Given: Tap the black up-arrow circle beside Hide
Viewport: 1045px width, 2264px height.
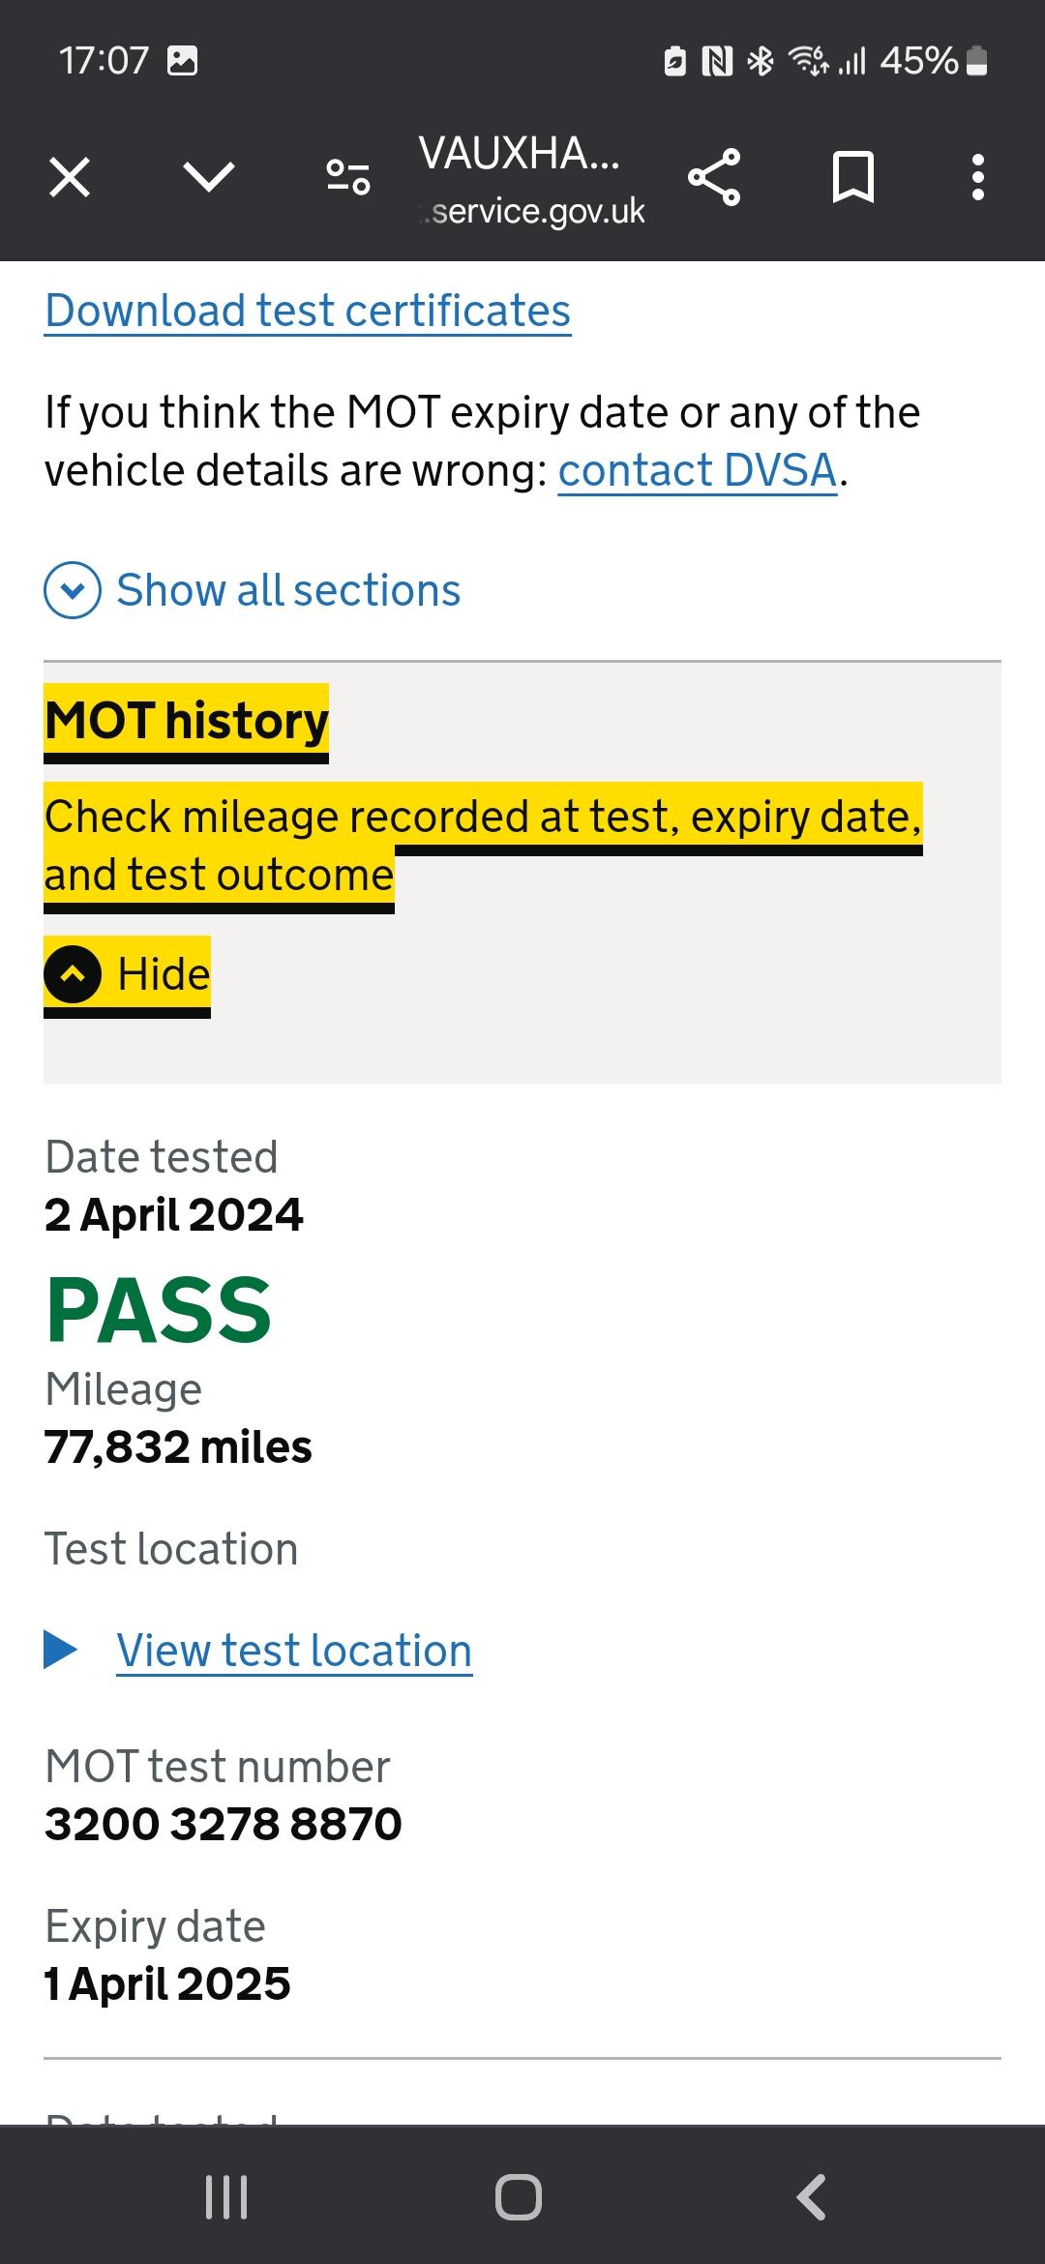Looking at the screenshot, I should [73, 974].
